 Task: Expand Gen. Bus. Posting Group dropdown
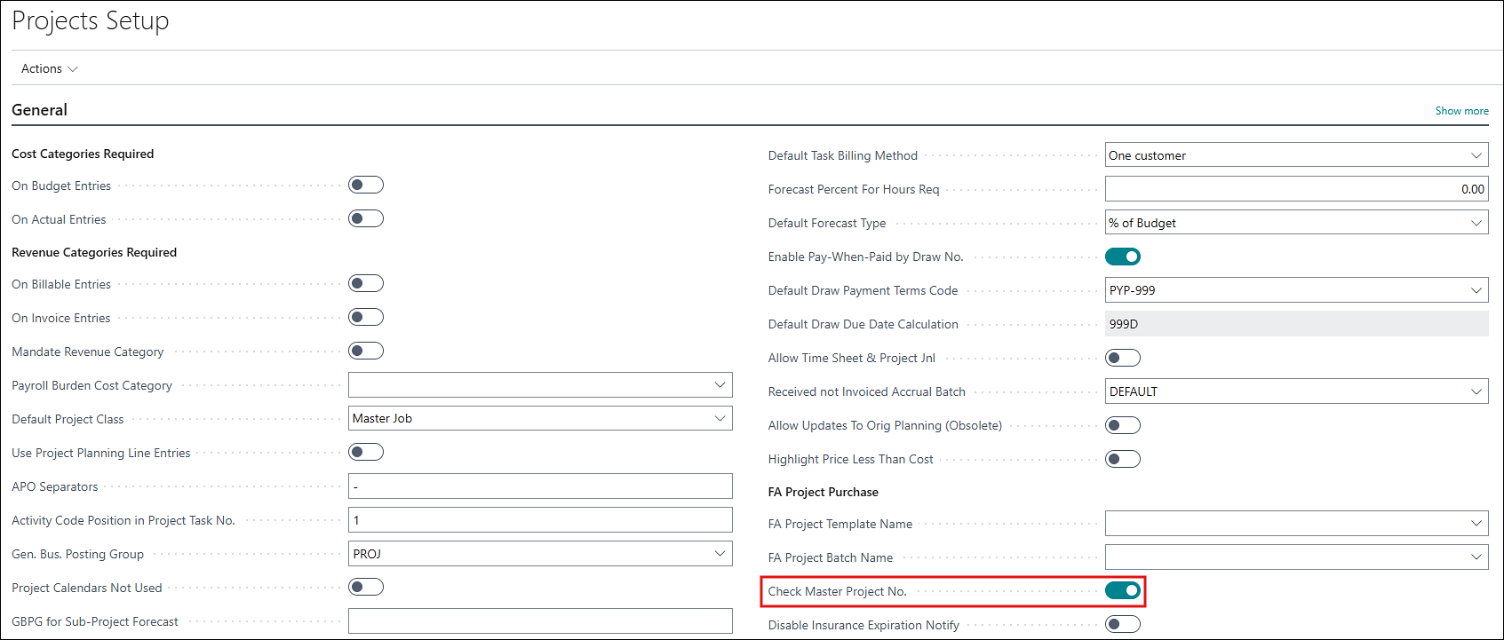[x=720, y=553]
